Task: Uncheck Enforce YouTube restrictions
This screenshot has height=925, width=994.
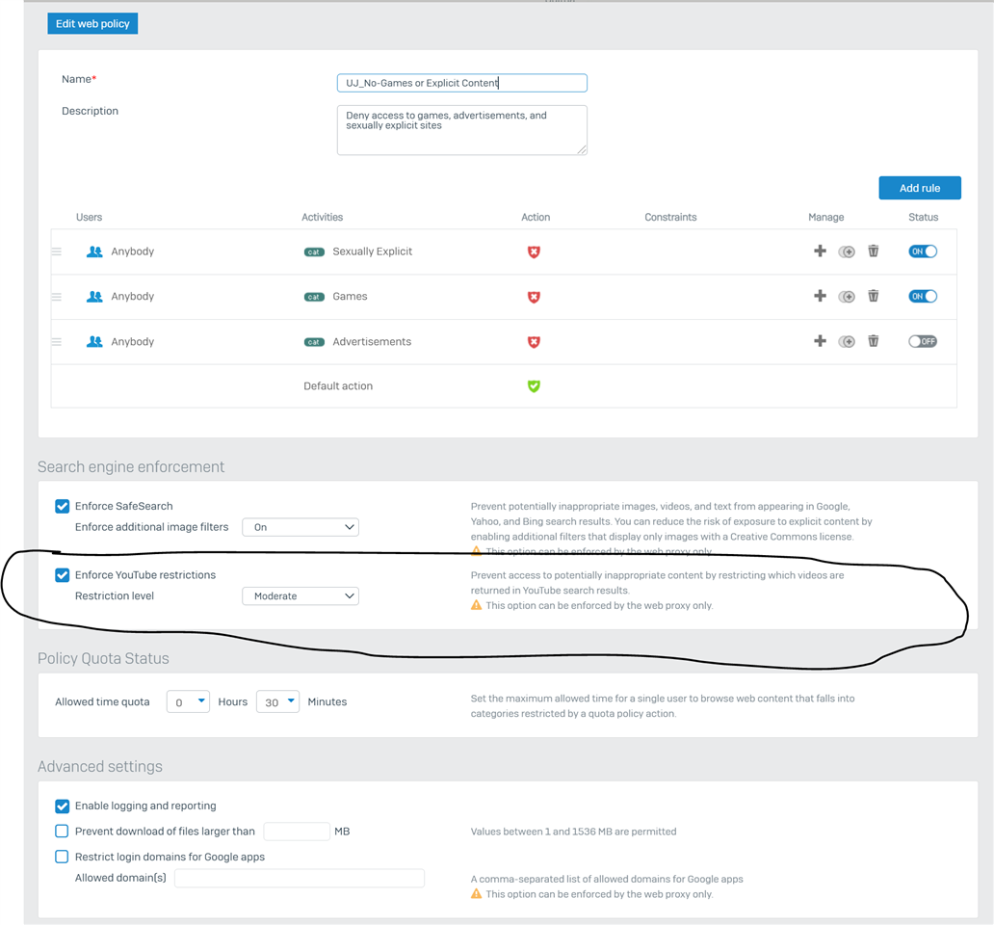Action: tap(62, 575)
